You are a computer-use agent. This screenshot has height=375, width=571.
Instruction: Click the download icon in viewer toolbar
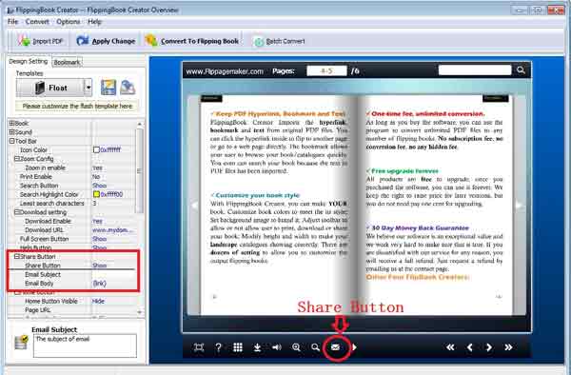tap(257, 347)
